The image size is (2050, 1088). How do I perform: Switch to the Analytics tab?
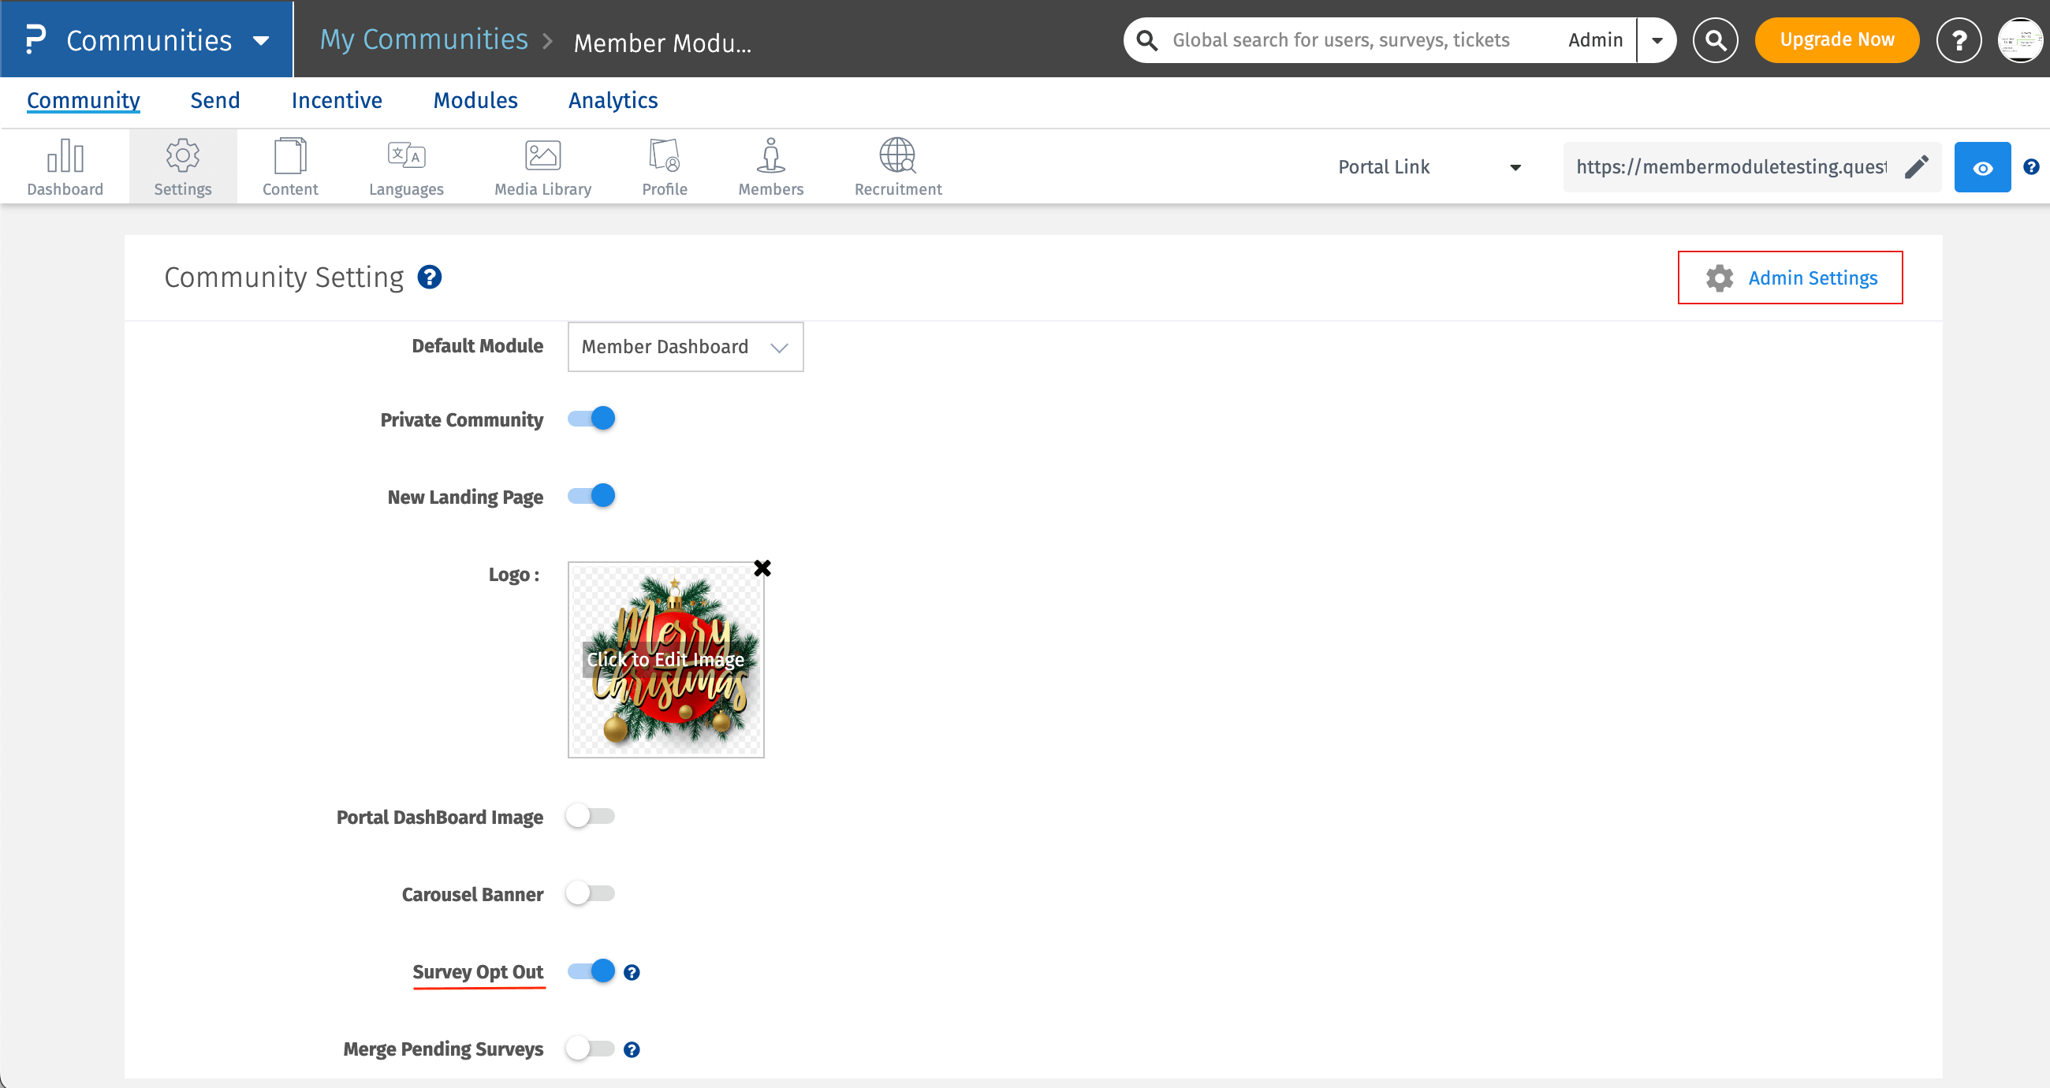612,100
